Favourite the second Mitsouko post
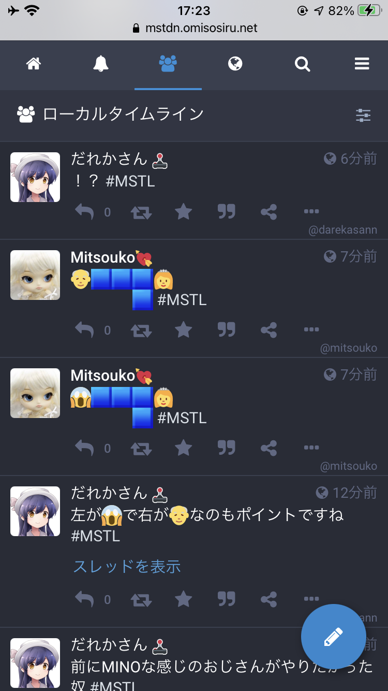Screen dimensions: 388x691 click(184, 448)
